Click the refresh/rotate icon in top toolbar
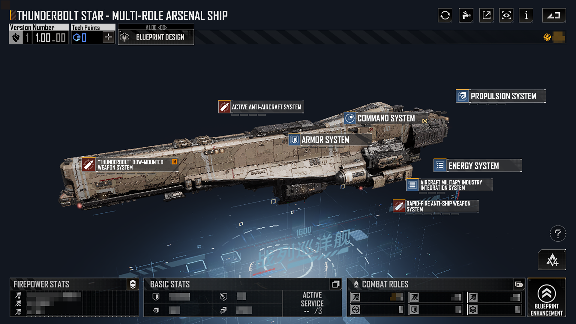The height and width of the screenshot is (324, 576). (445, 15)
